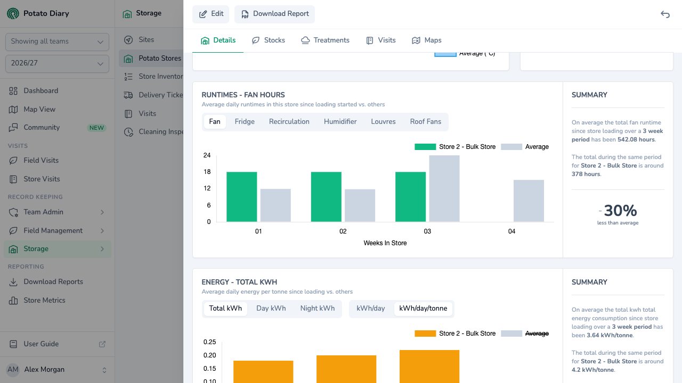Click the grey week 04 average bar
The height and width of the screenshot is (383, 682).
click(529, 201)
